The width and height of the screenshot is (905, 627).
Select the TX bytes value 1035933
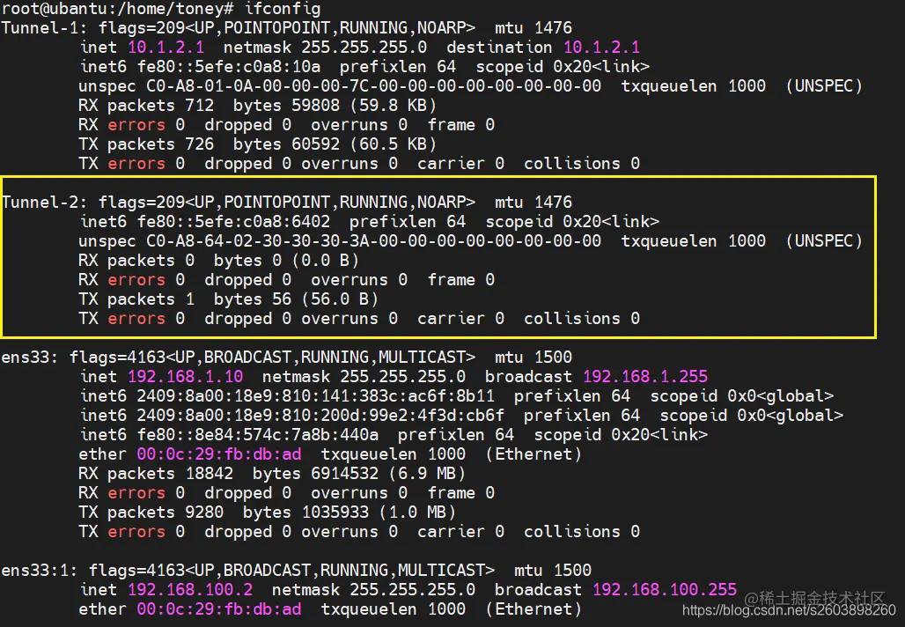[x=335, y=513]
